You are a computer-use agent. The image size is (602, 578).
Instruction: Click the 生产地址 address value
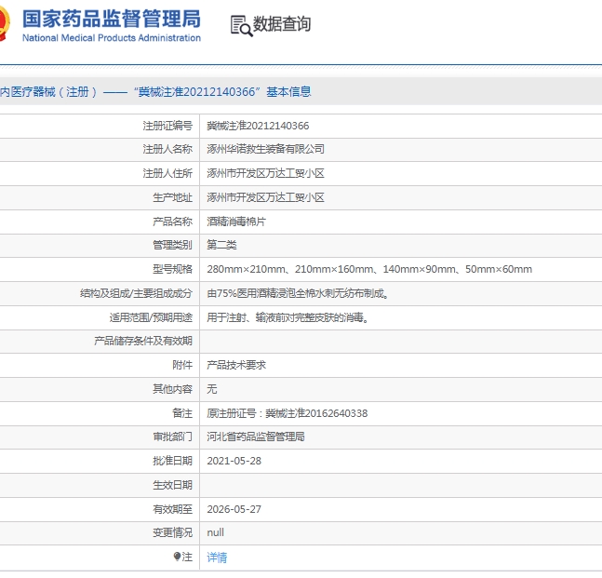(x=266, y=197)
